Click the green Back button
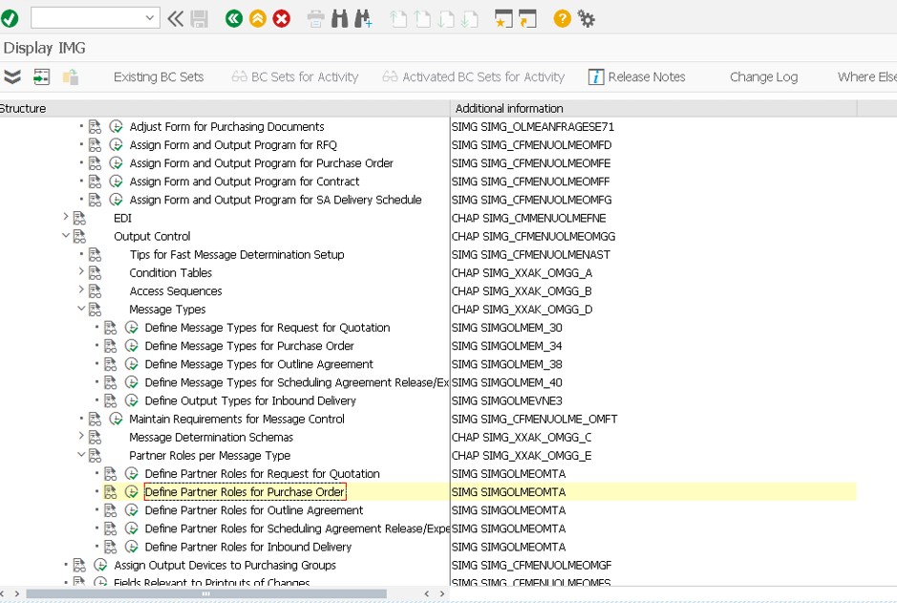The height and width of the screenshot is (603, 897). pos(234,19)
